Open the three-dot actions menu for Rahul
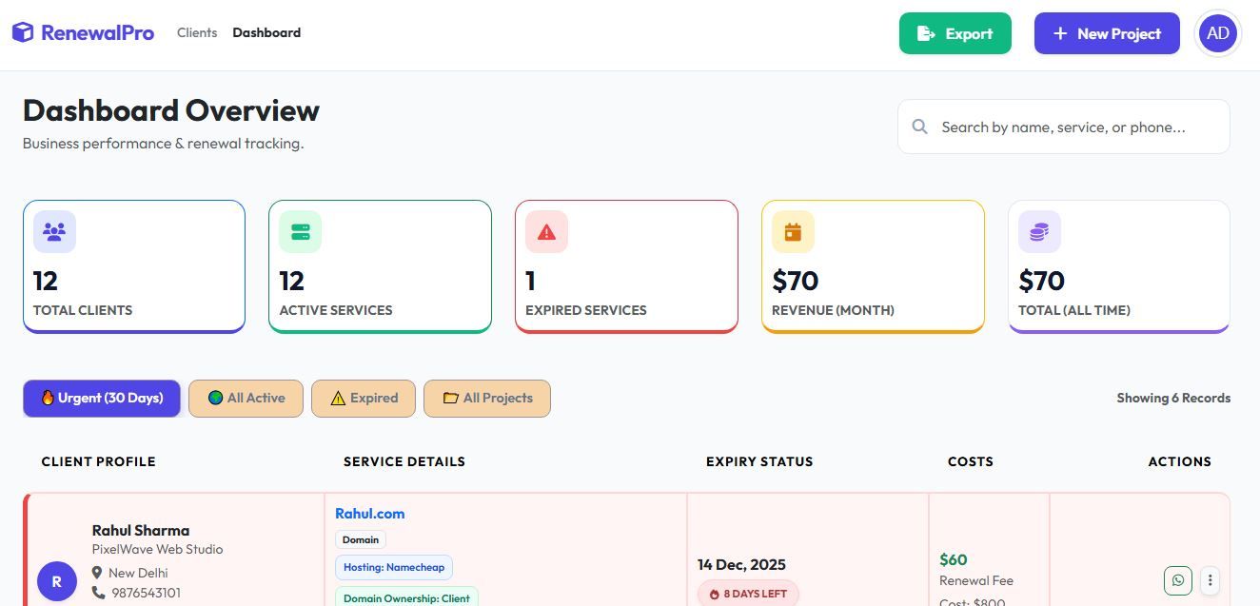This screenshot has width=1260, height=606. pyautogui.click(x=1210, y=580)
